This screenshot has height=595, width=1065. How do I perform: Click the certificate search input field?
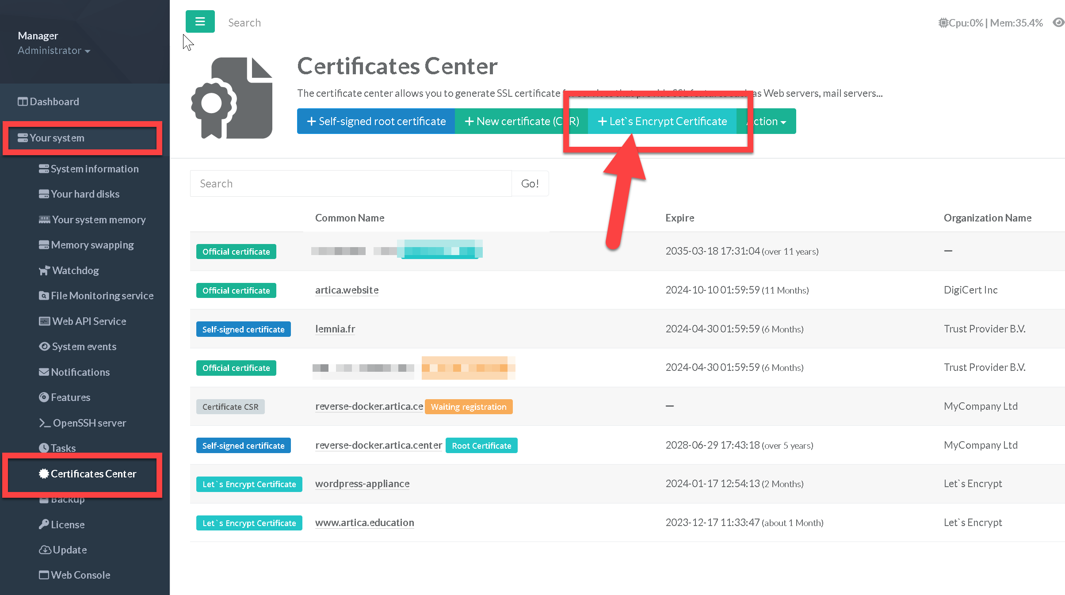coord(351,183)
